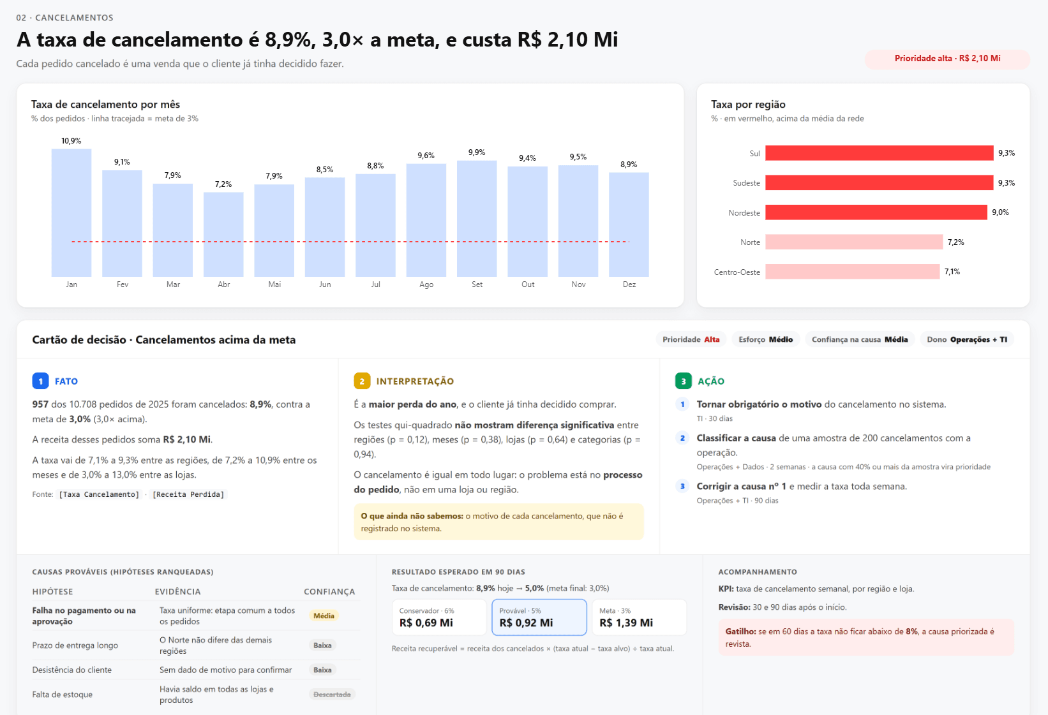Screen dimensions: 1048x715
Task: Select action step 3 circle, Corrigir a causa
Action: (682, 486)
